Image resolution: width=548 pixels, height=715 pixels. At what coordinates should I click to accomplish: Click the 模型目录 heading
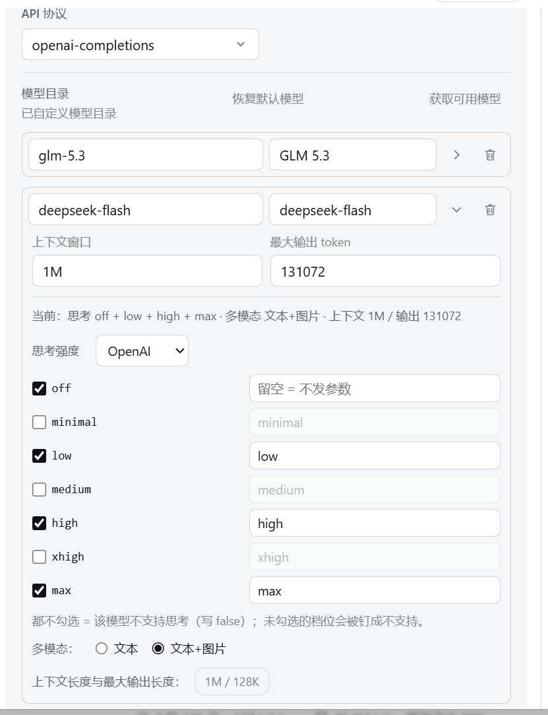[45, 94]
